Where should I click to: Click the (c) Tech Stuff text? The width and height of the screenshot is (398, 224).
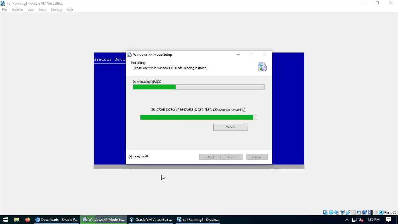138,157
